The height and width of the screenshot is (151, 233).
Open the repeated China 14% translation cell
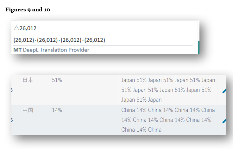(x=168, y=120)
